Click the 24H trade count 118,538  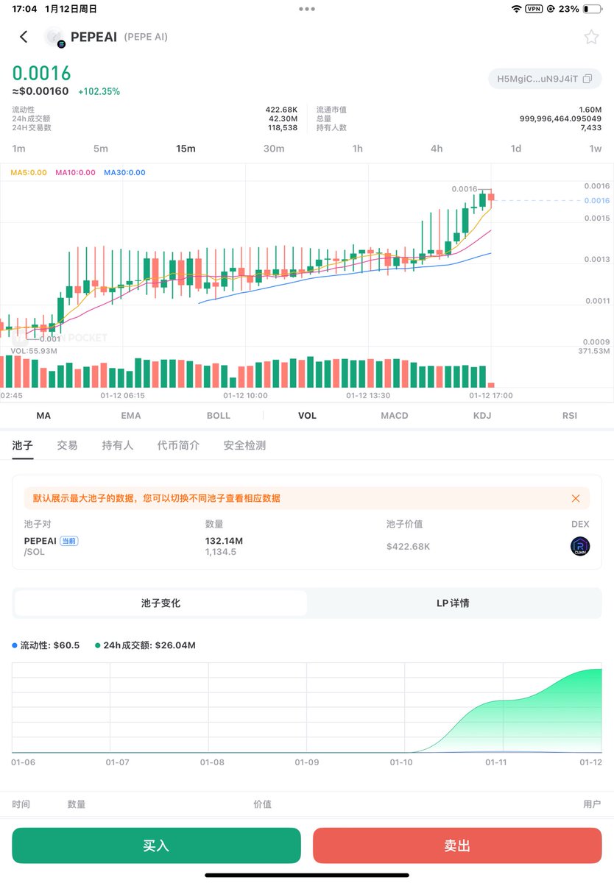coord(283,128)
